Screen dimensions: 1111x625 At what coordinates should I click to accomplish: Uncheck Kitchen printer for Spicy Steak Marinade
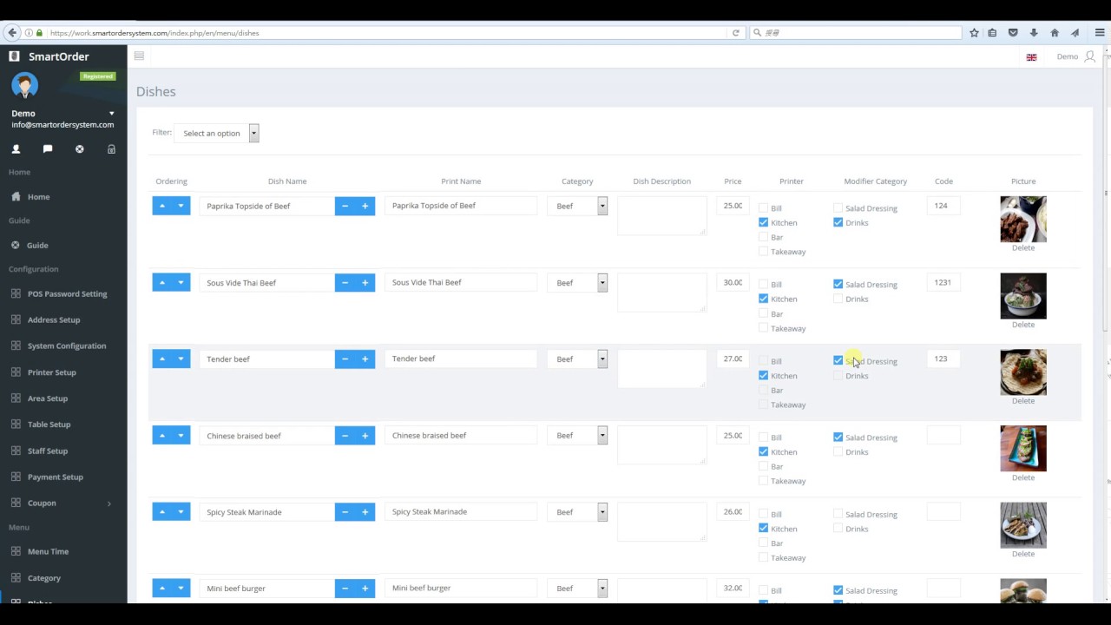click(764, 528)
